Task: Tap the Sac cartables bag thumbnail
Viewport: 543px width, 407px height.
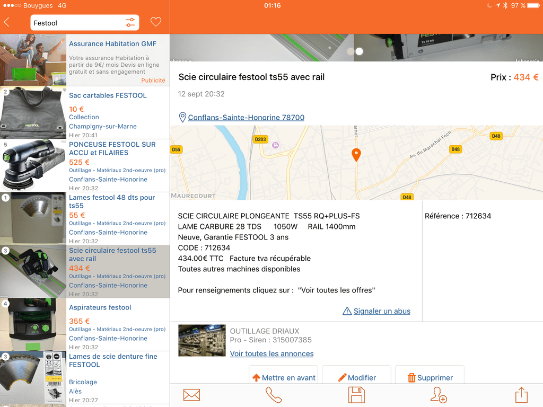Action: tap(33, 113)
